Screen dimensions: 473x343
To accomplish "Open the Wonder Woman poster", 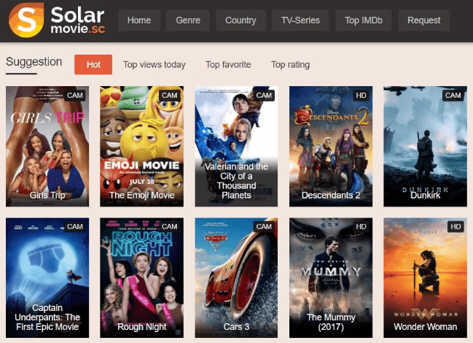I will pos(426,277).
